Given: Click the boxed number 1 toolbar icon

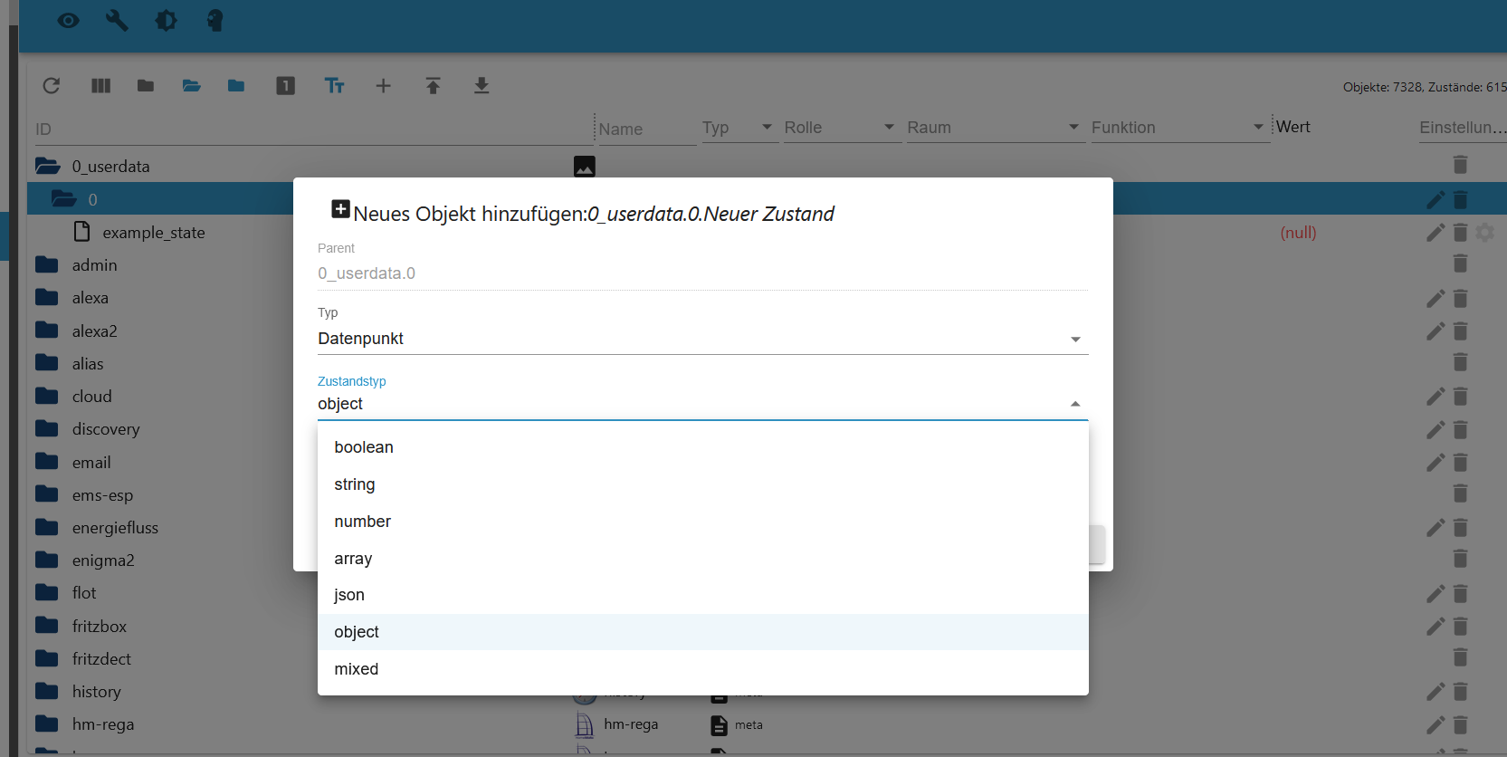Looking at the screenshot, I should coord(285,85).
